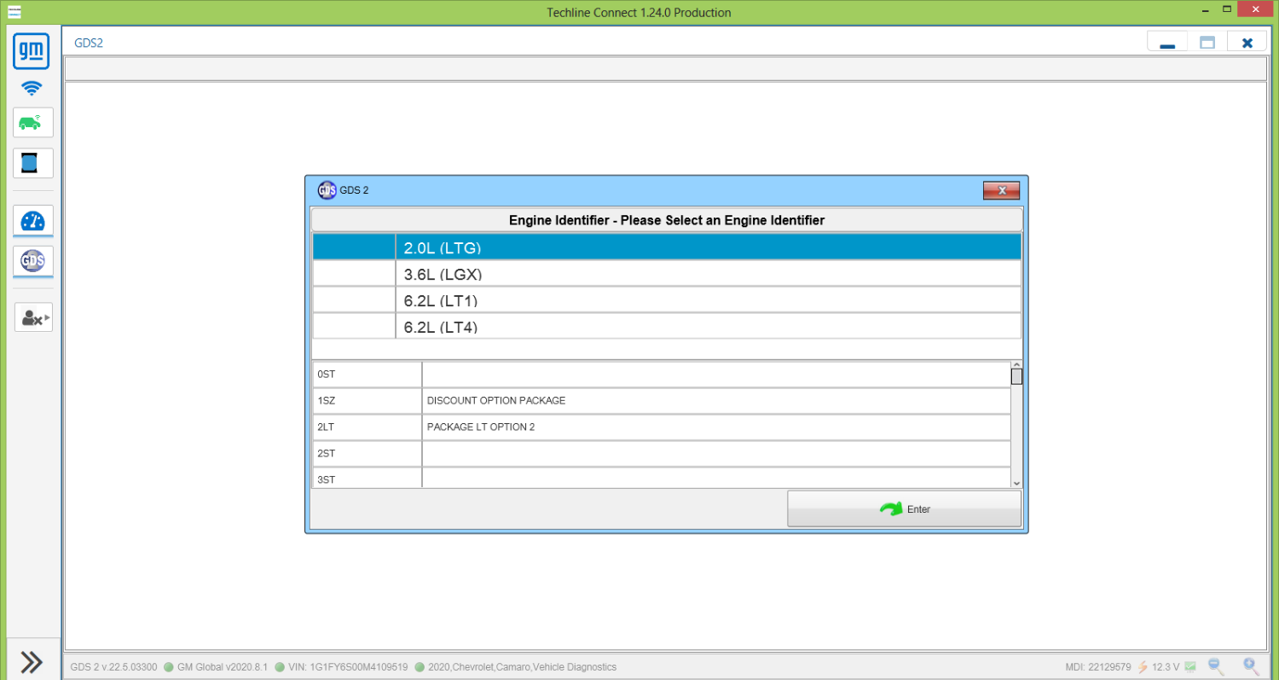Click the zoom out magnifier icon

coord(1216,666)
